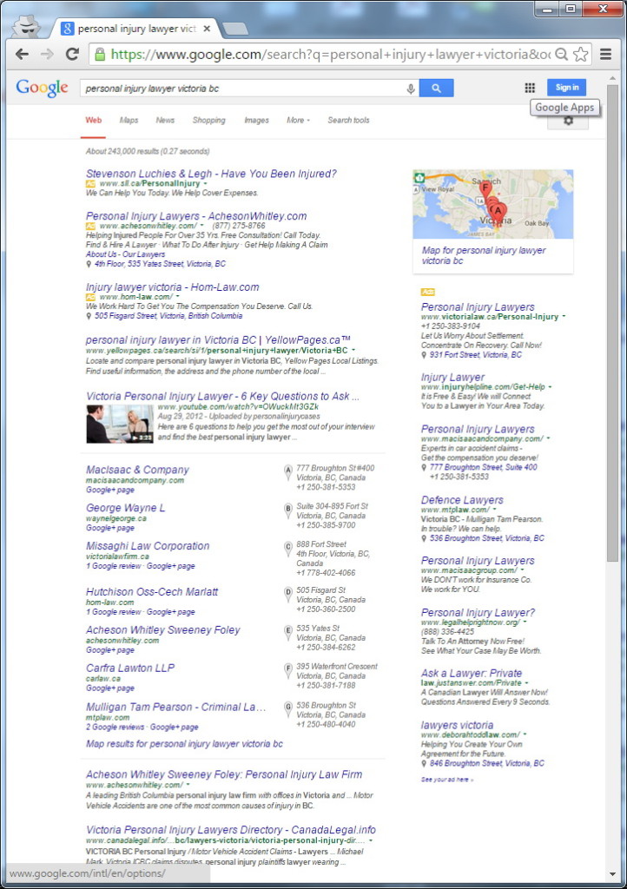
Task: Expand arrow next to www.achesonwhitley.com ad URL
Action: coord(201,226)
